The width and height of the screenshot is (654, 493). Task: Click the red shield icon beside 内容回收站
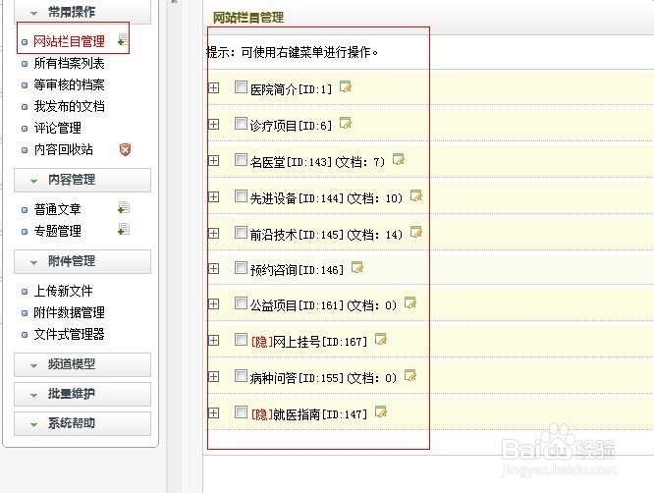pyautogui.click(x=125, y=149)
